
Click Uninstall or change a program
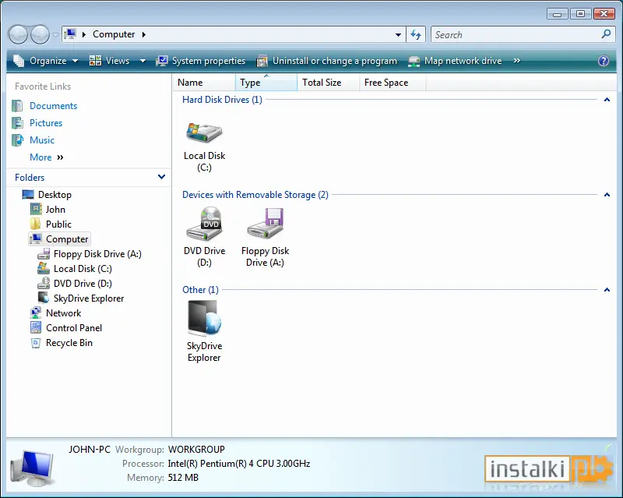coord(326,61)
